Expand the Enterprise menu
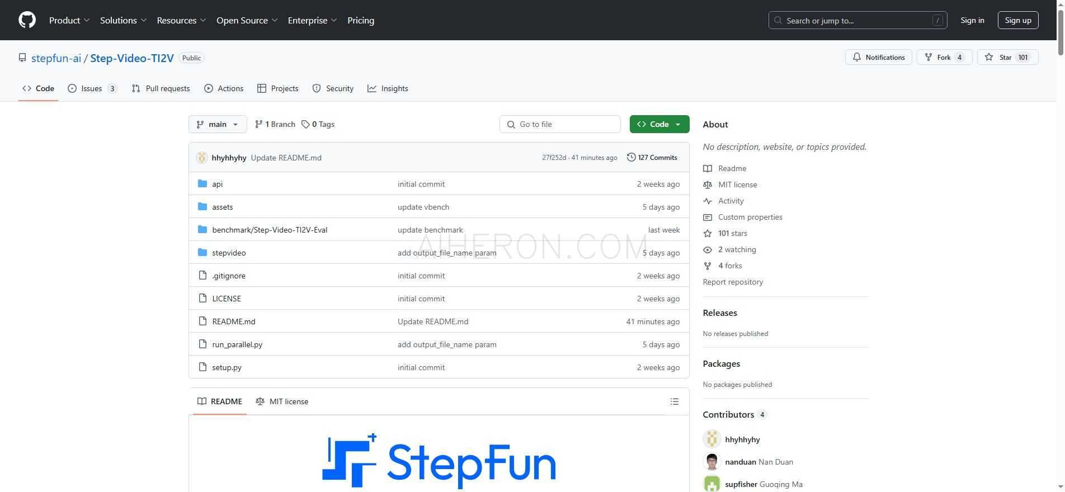 pyautogui.click(x=312, y=20)
